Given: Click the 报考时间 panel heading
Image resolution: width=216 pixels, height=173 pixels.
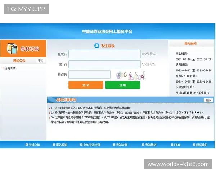Looking at the screenshot, I should click(190, 44).
